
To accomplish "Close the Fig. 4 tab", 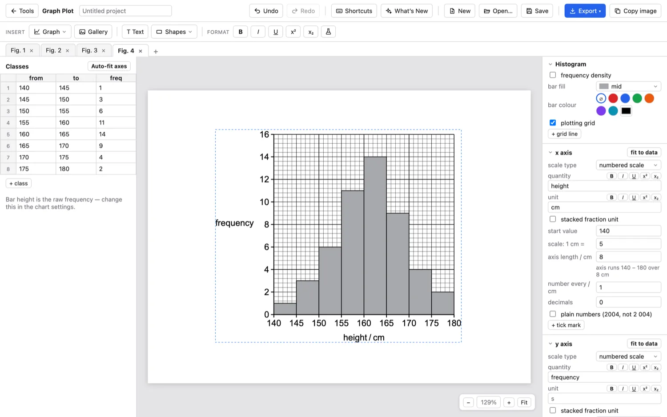I will 141,51.
